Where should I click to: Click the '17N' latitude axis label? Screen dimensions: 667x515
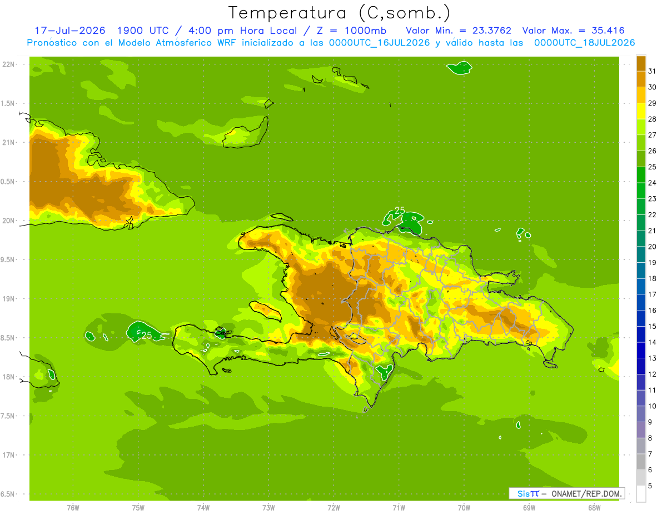(9, 456)
